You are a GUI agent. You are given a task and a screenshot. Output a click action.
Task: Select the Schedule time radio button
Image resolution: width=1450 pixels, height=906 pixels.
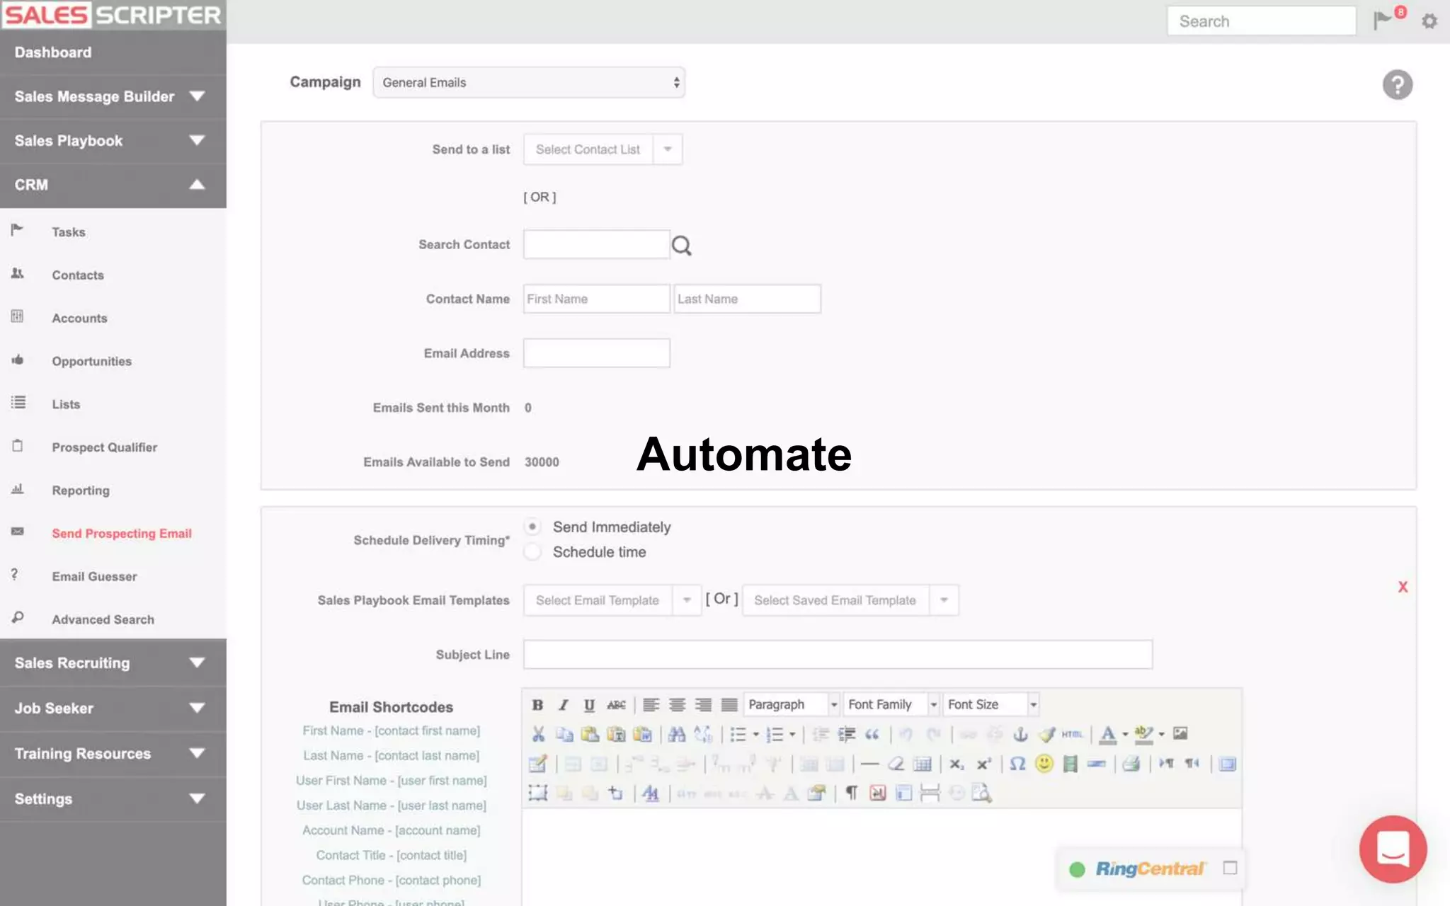532,551
